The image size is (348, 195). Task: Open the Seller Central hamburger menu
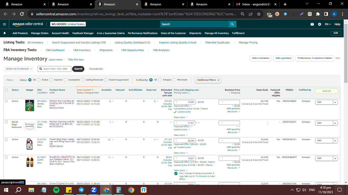pos(4,24)
